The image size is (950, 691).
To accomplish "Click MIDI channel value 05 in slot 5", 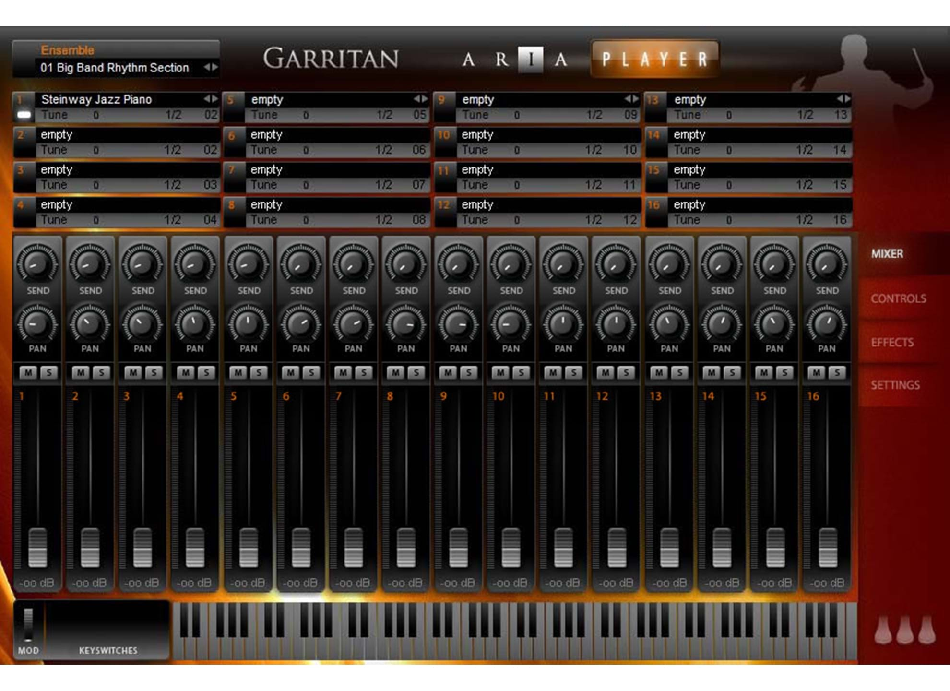I will 419,115.
